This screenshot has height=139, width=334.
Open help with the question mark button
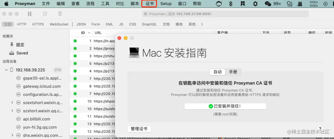pyautogui.click(x=320, y=129)
